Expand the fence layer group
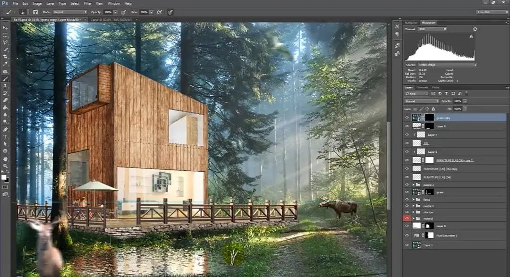Image resolution: width=510 pixels, height=277 pixels. 413,200
